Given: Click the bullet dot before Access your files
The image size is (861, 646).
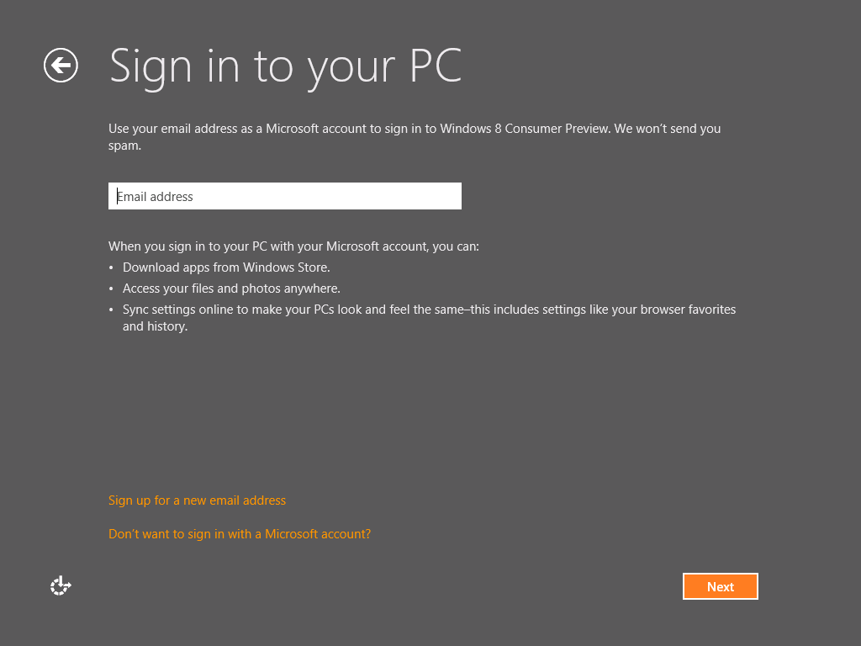Looking at the screenshot, I should pyautogui.click(x=113, y=289).
